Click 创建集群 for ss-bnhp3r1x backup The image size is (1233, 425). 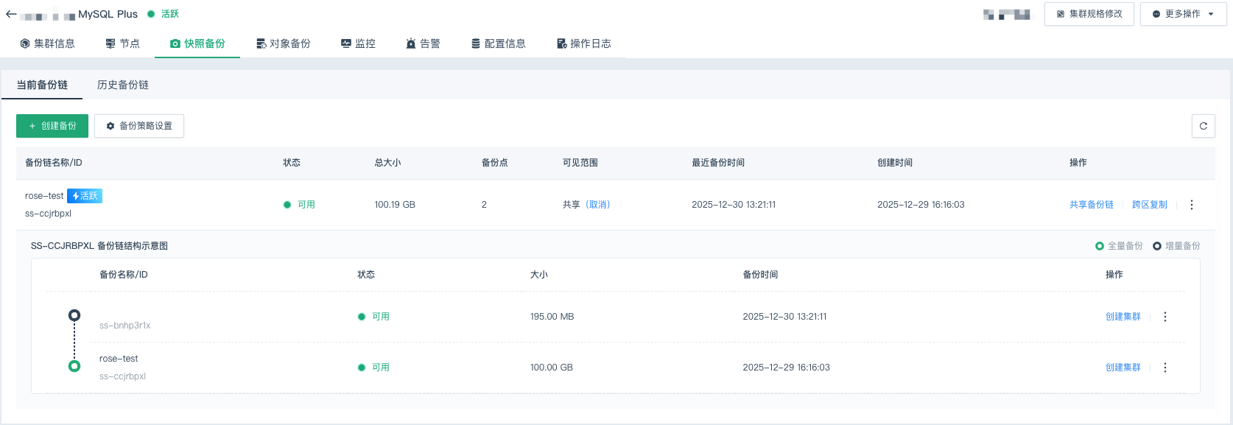coord(1123,317)
